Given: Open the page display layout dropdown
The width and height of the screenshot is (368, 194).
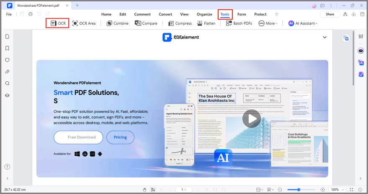Looking at the screenshot, I should pos(270,189).
